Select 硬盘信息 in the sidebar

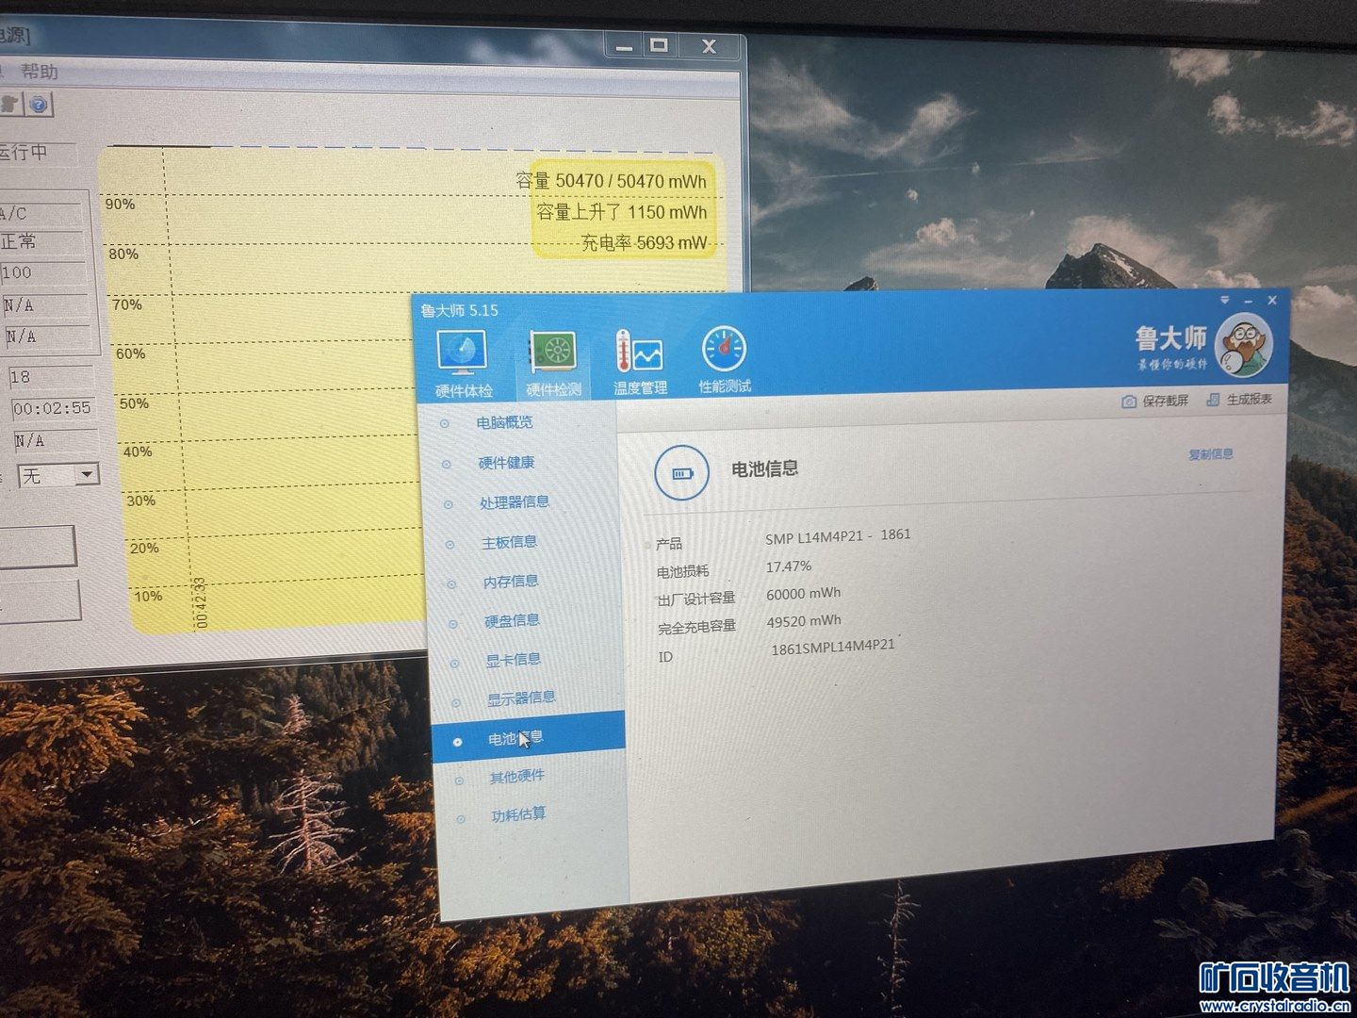coord(513,620)
